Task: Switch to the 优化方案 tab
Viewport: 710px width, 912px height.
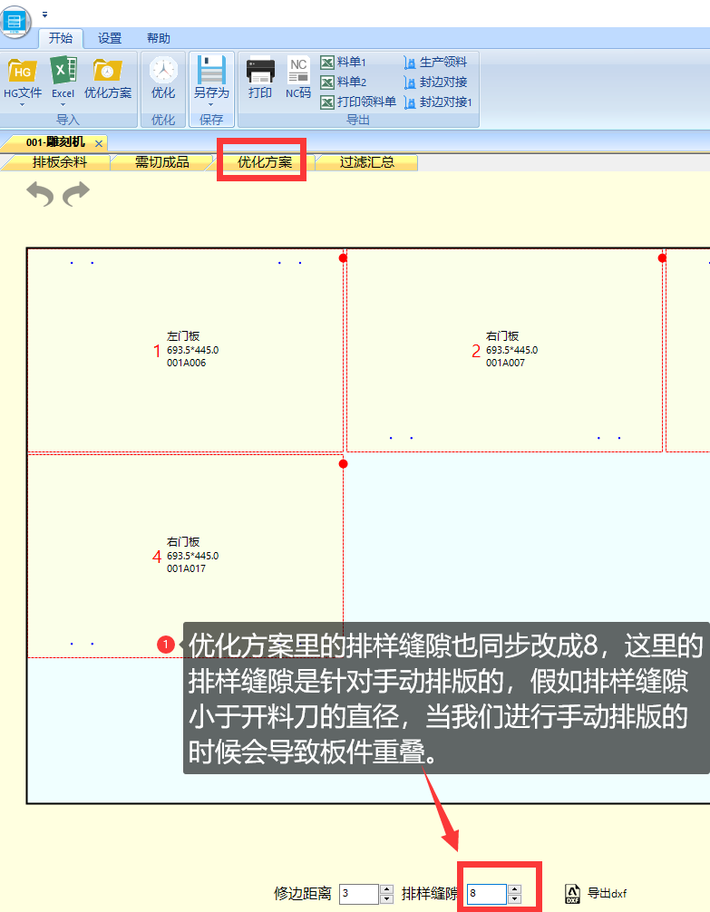Action: tap(264, 162)
